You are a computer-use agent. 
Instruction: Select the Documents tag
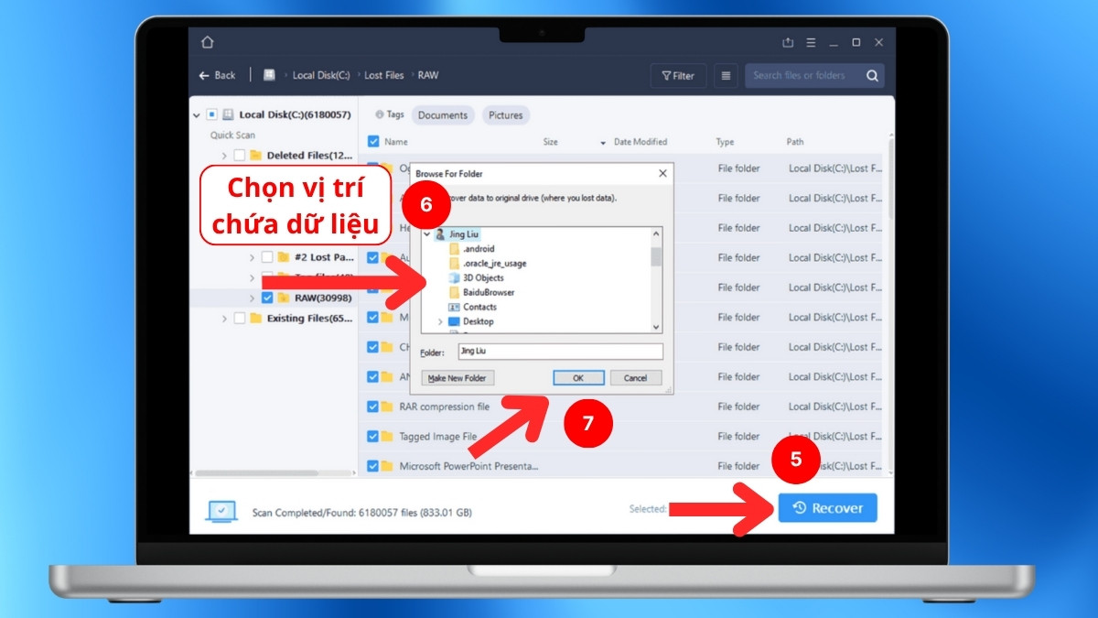click(443, 115)
